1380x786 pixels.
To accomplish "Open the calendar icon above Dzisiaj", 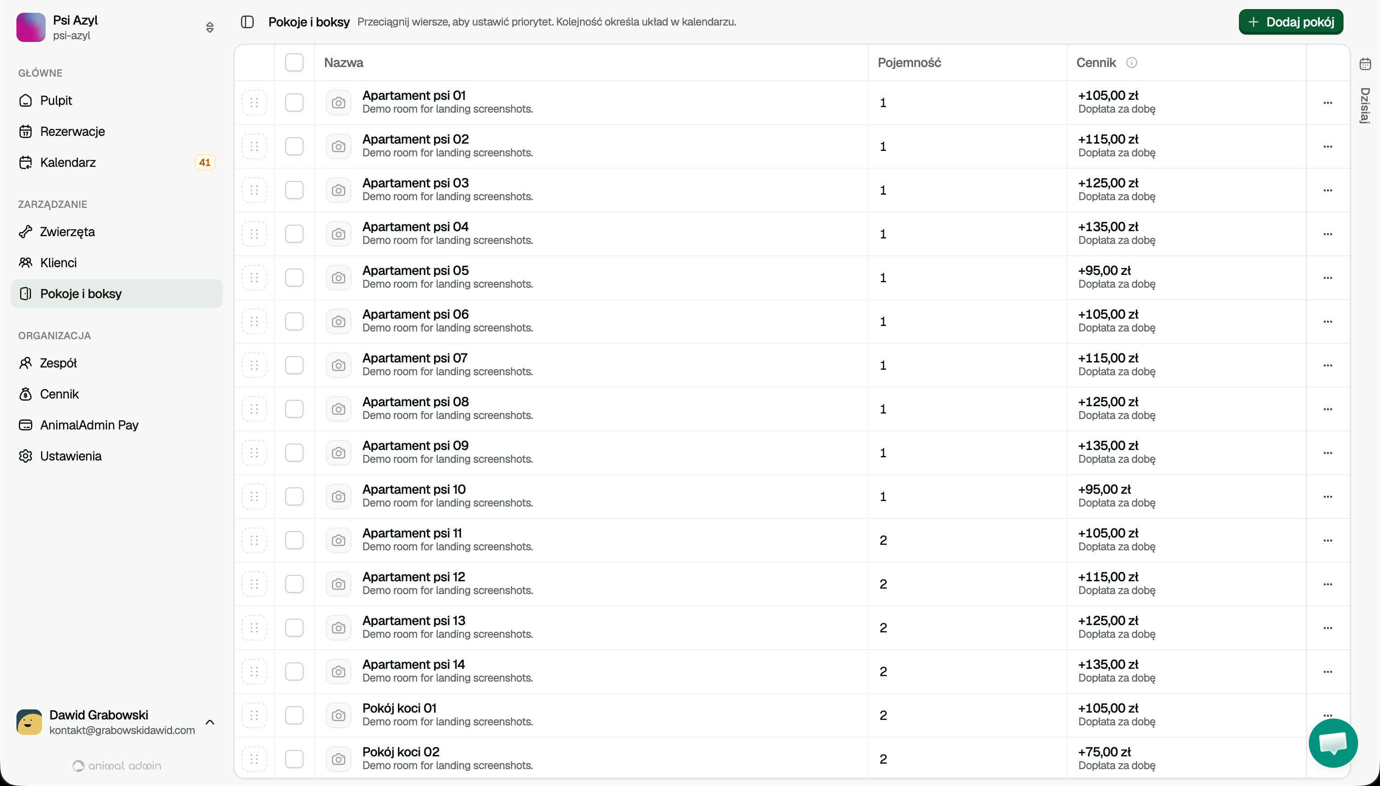I will [1365, 64].
